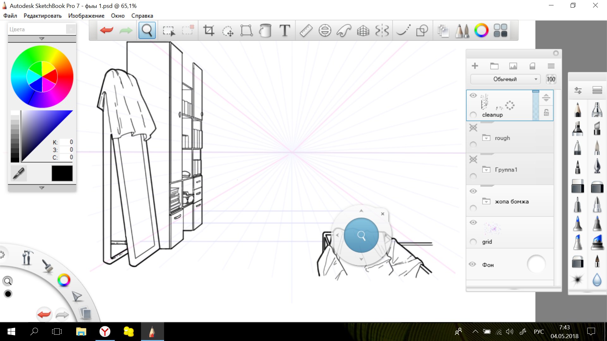Viewport: 607px width, 341px height.
Task: Show the rough layer
Action: point(473,128)
